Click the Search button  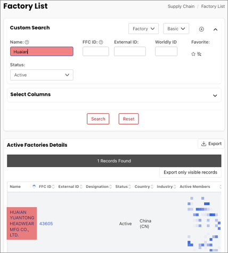pos(98,119)
